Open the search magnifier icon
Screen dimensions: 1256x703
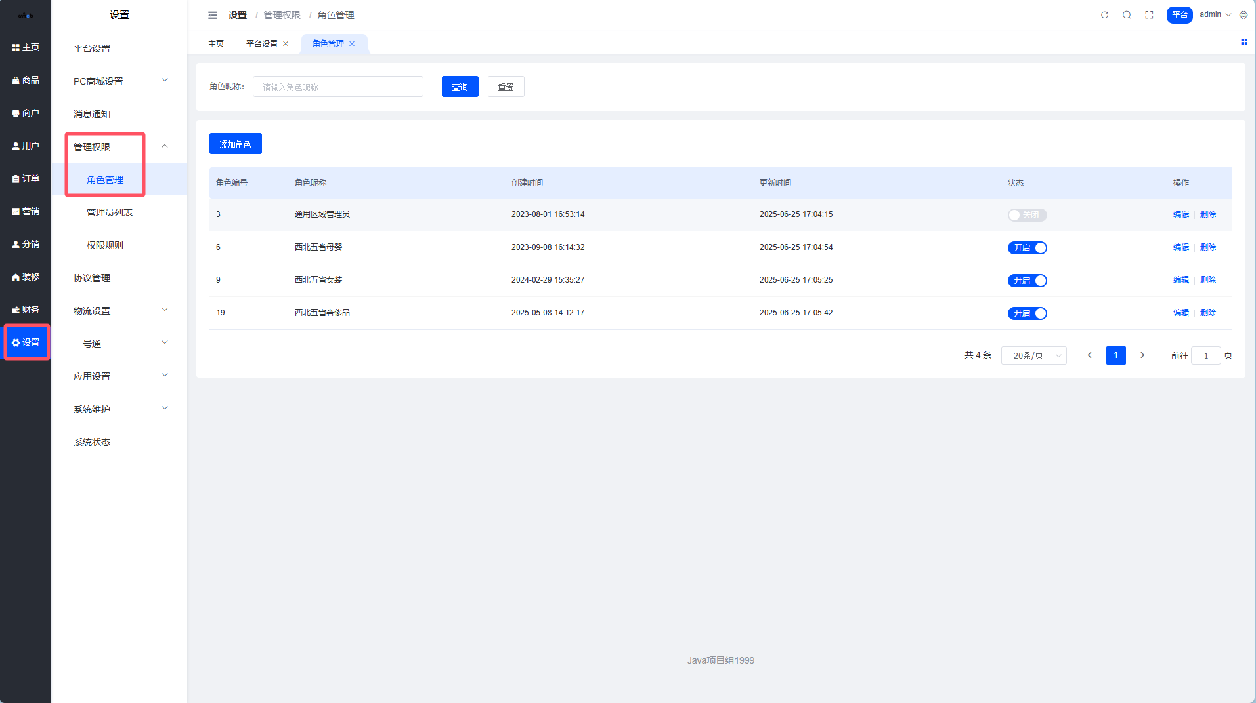pyautogui.click(x=1127, y=15)
